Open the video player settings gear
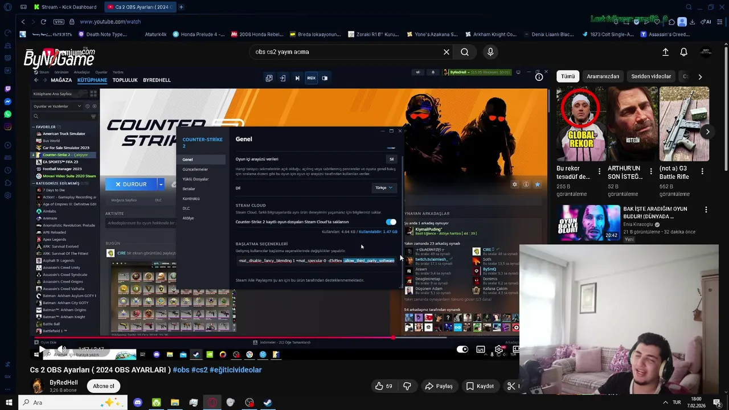The image size is (729, 410). [499, 349]
